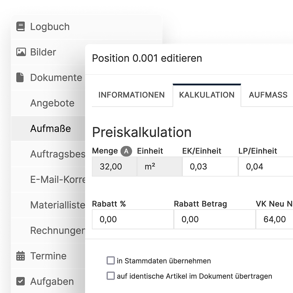Enable 'in Stammdaten übernehmen' checkbox
This screenshot has width=293, height=293.
click(x=111, y=260)
